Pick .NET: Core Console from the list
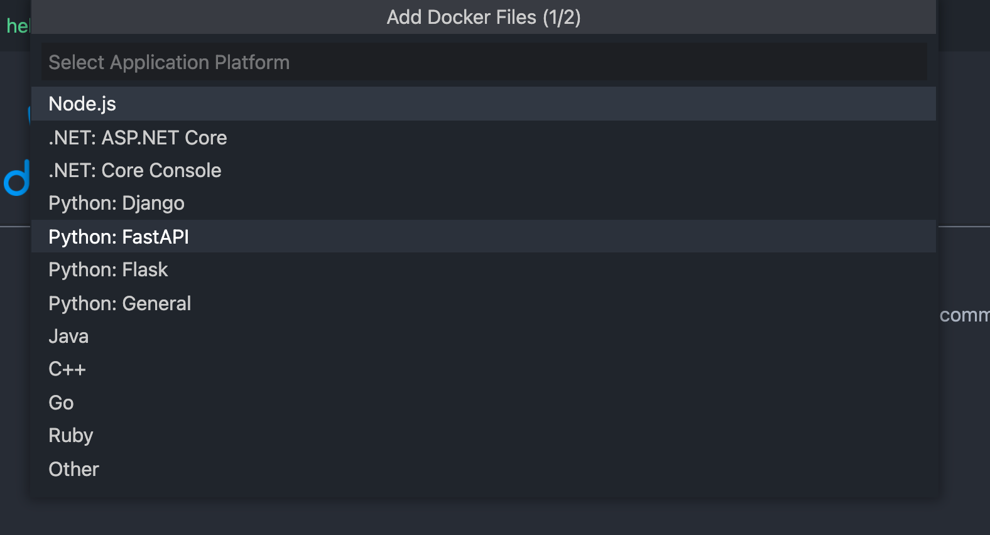Screen dimensions: 990x535 click(x=134, y=170)
